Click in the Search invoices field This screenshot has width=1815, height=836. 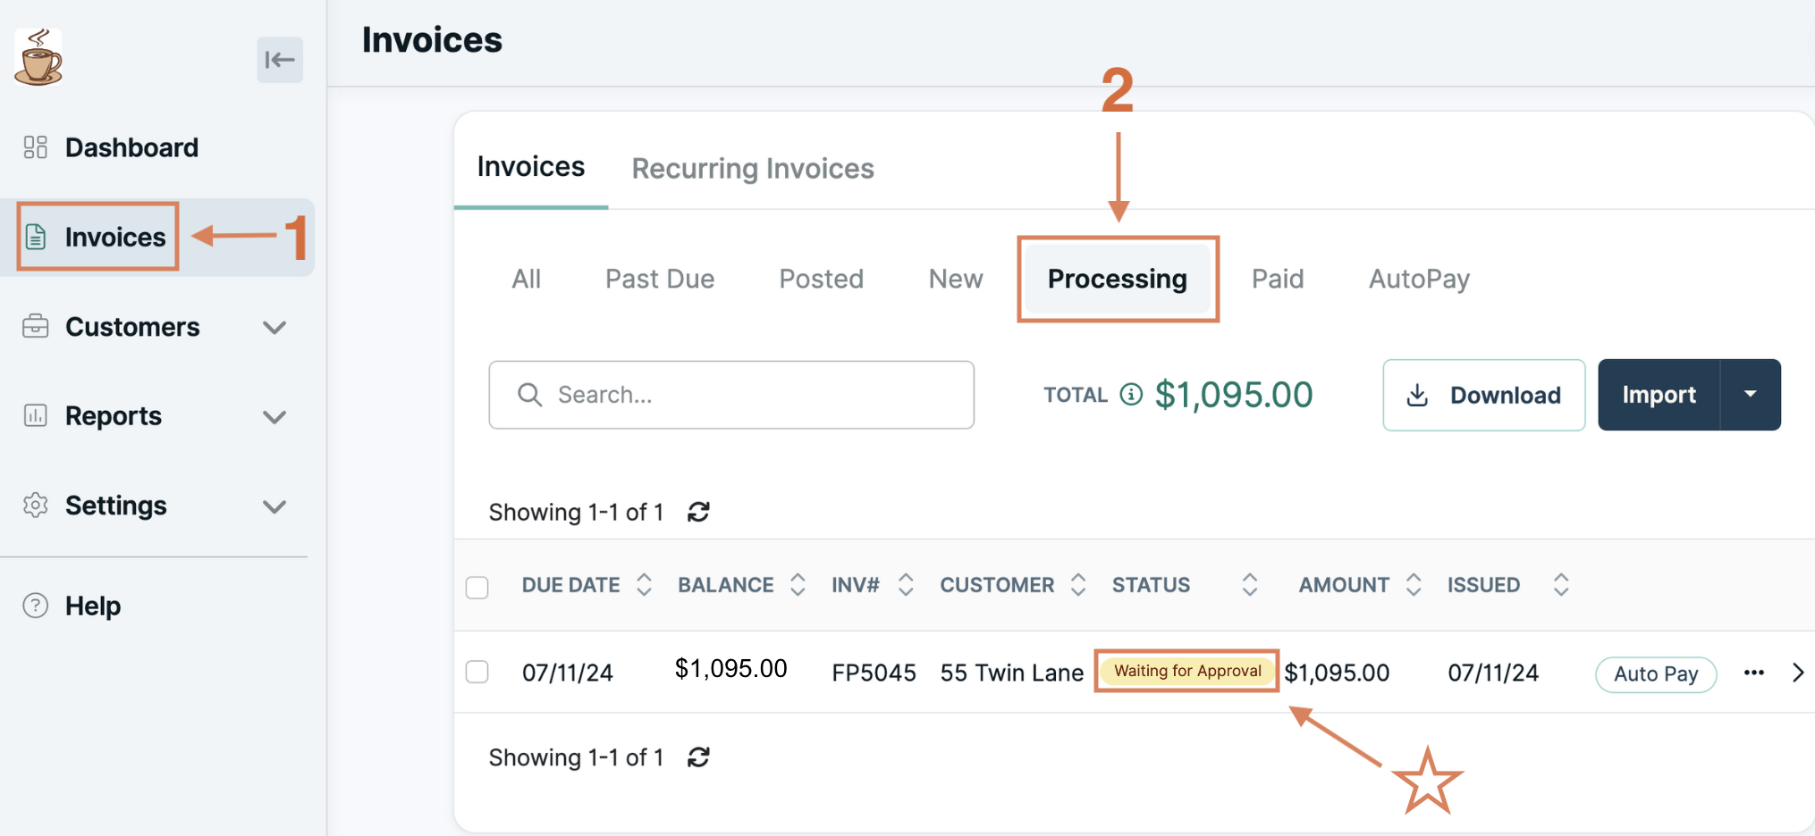pos(731,395)
